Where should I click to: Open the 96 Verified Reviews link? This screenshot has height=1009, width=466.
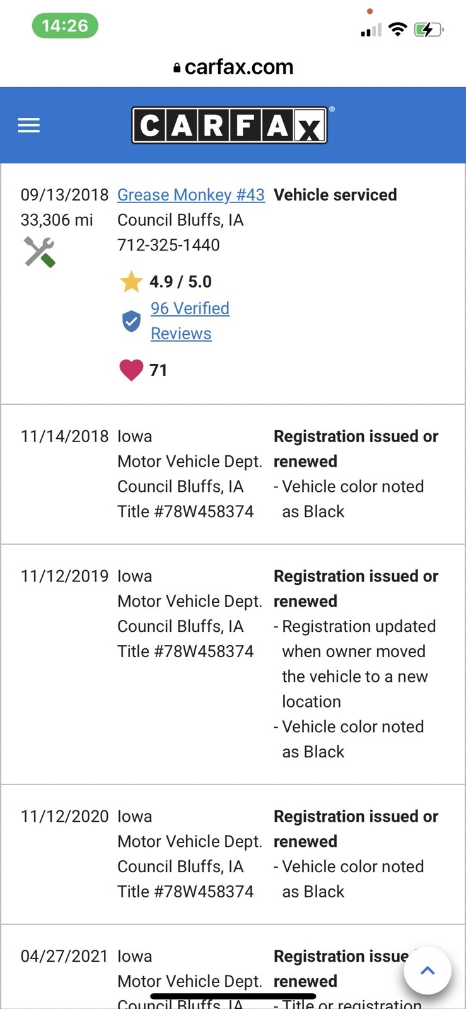[x=189, y=320]
